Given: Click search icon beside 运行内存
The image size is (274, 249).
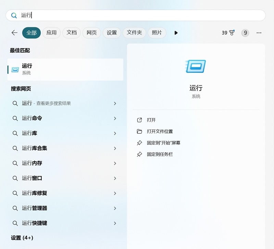Looking at the screenshot, I should pyautogui.click(x=15, y=163).
